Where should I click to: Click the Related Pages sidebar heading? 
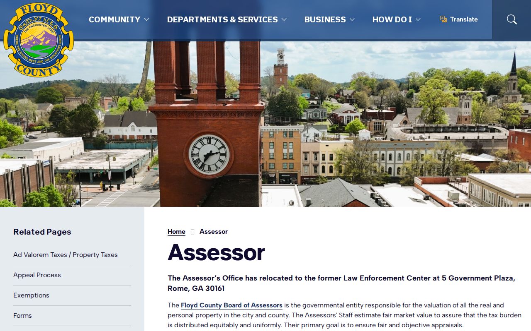click(x=42, y=232)
